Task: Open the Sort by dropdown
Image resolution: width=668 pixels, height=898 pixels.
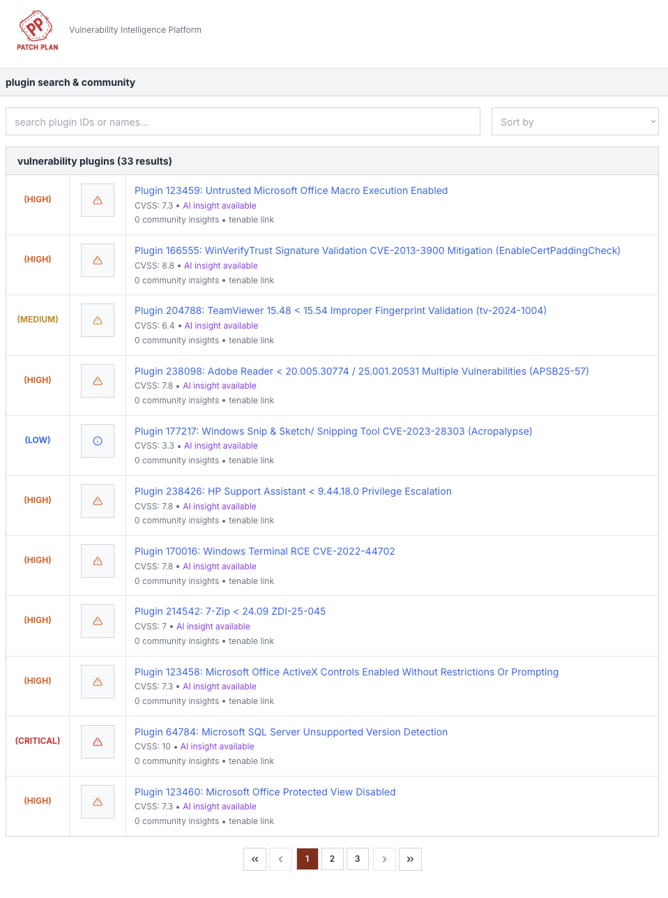Action: click(x=575, y=121)
